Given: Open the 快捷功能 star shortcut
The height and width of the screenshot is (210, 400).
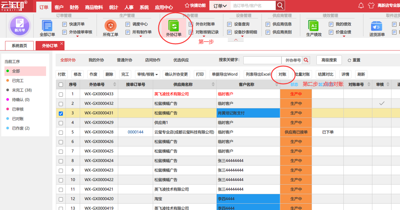Looking at the screenshot, I should tap(195, 5).
